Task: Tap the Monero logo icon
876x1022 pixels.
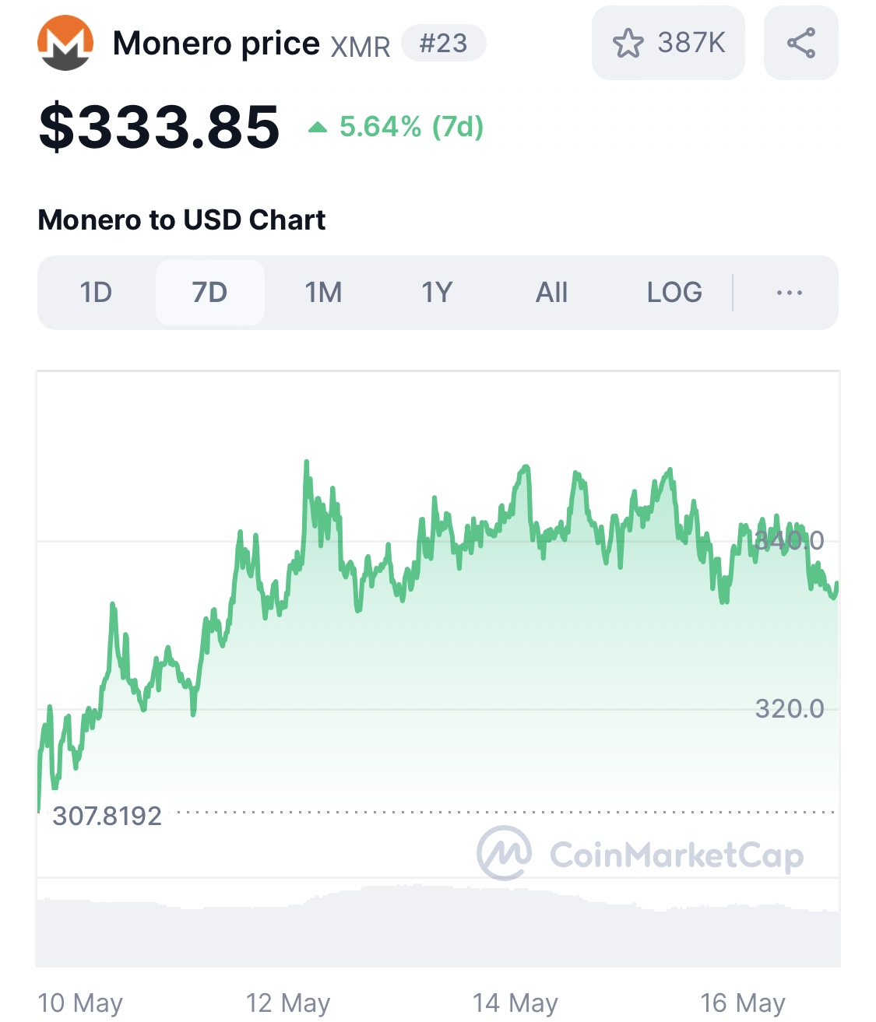Action: pos(65,43)
